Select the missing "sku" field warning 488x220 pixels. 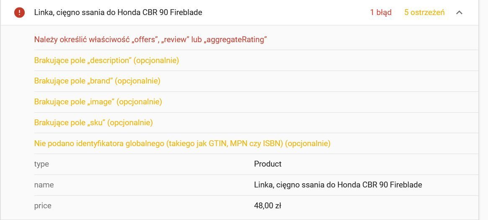(93, 123)
